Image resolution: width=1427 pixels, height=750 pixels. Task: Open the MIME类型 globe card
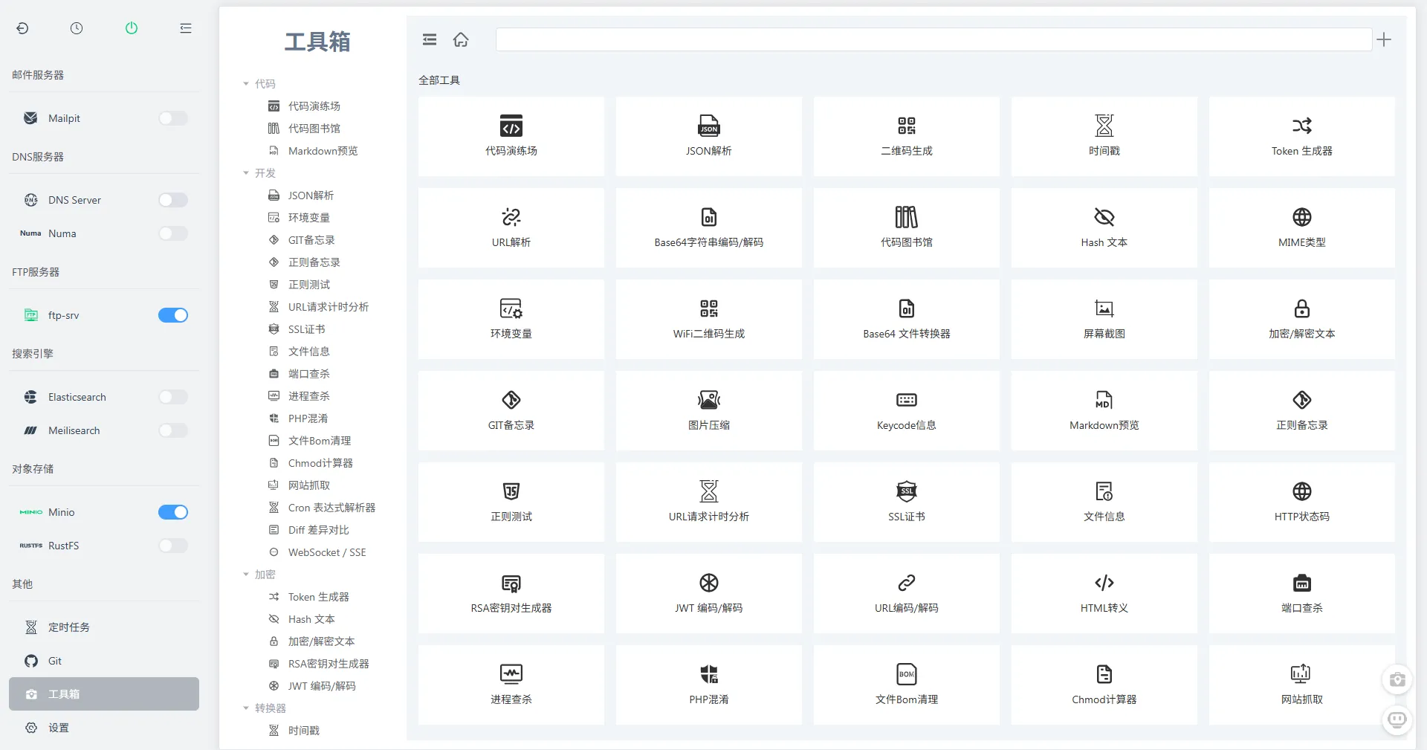point(1302,227)
